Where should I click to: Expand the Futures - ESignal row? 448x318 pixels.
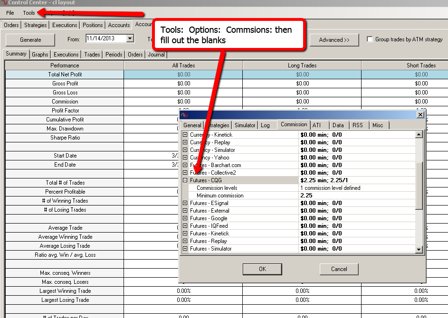click(185, 203)
